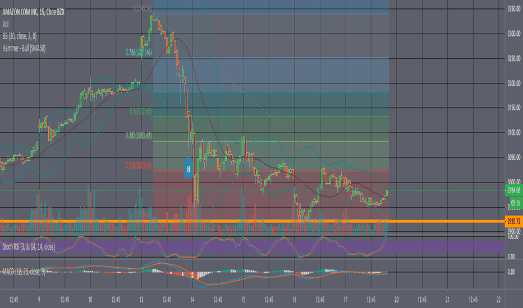Viewport: 523px width, 308px height.
Task: Click date 21 on the time axis
Action: click(448, 300)
